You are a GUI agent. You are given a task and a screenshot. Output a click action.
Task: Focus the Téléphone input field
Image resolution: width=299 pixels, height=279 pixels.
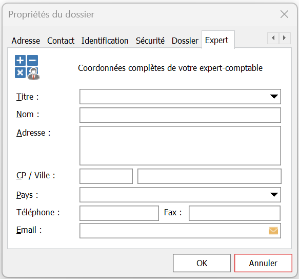[x=119, y=213]
